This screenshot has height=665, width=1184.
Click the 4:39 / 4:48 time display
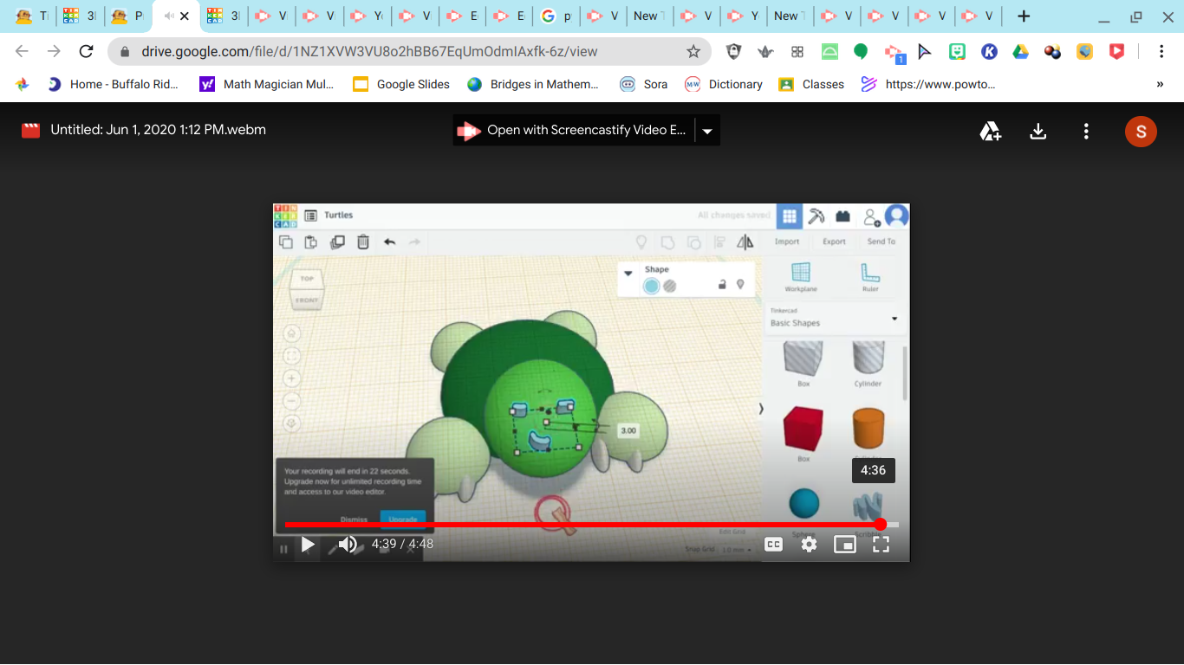(402, 544)
